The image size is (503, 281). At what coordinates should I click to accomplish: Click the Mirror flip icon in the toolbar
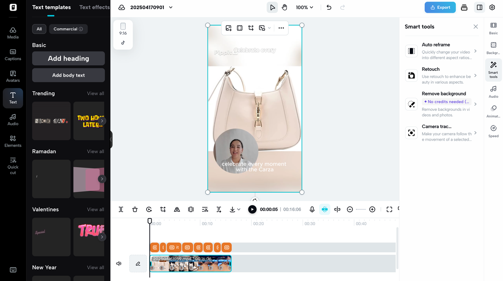(x=177, y=209)
